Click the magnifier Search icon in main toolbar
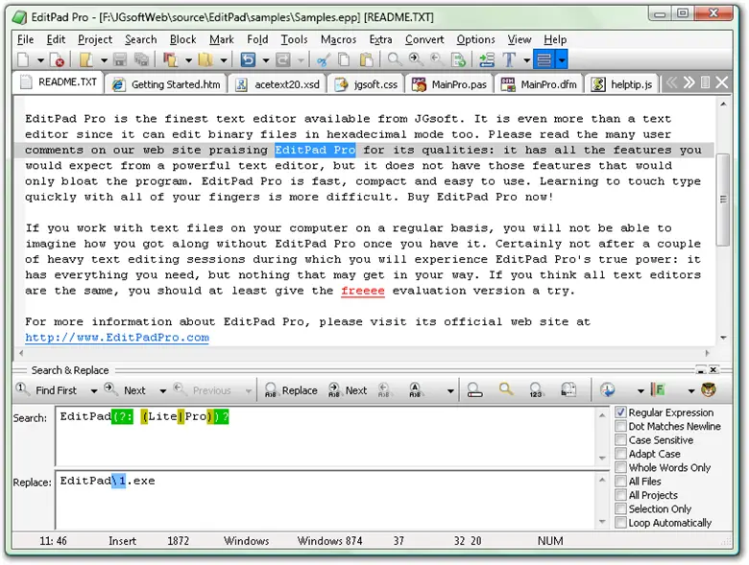Screen dimensions: 749x565 395,60
